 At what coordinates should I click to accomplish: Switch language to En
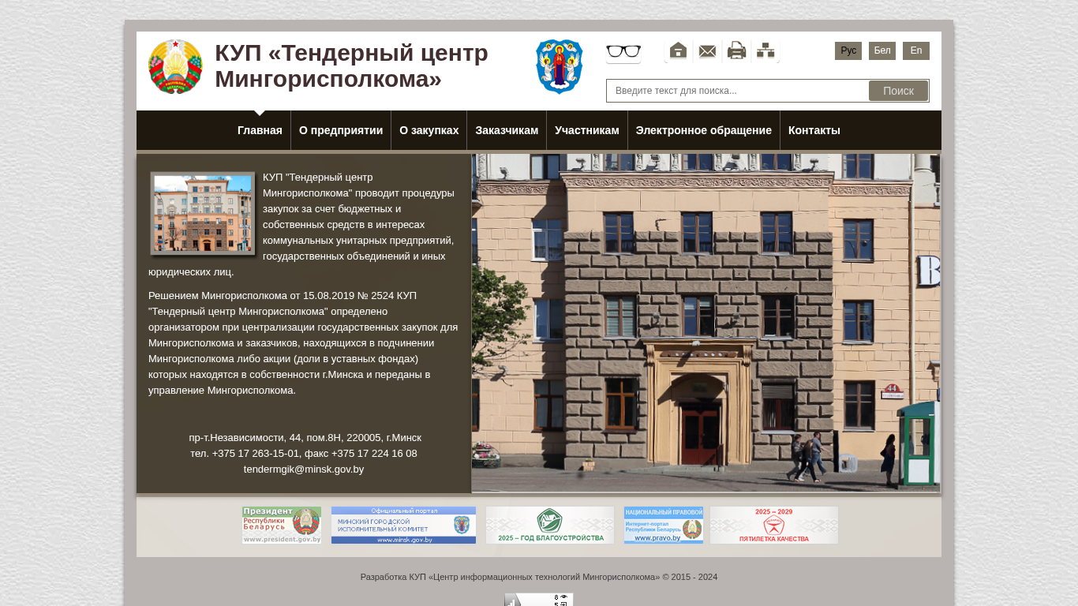pyautogui.click(x=916, y=51)
